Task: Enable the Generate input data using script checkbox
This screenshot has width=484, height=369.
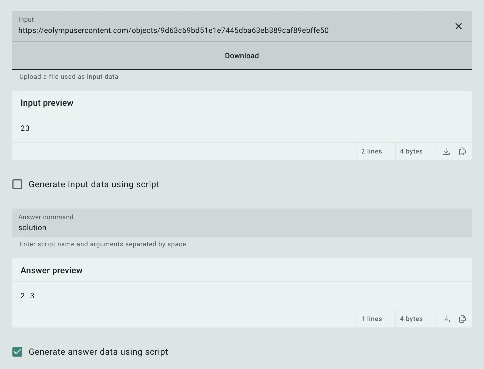Action: 17,184
